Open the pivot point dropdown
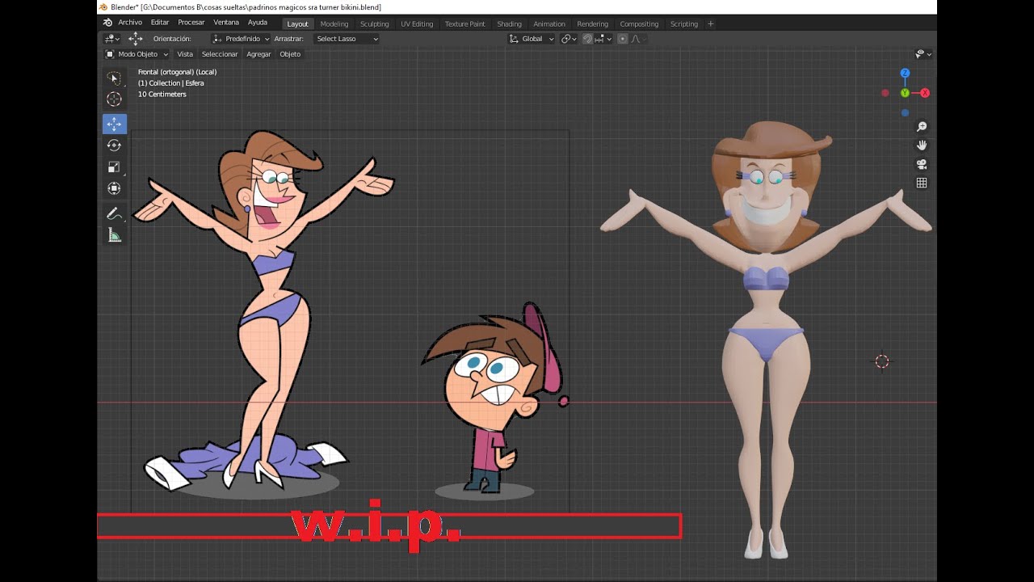The image size is (1034, 582). (569, 39)
